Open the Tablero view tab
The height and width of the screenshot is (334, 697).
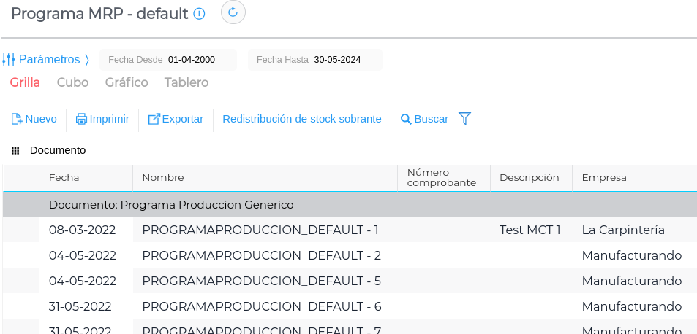[x=187, y=82]
